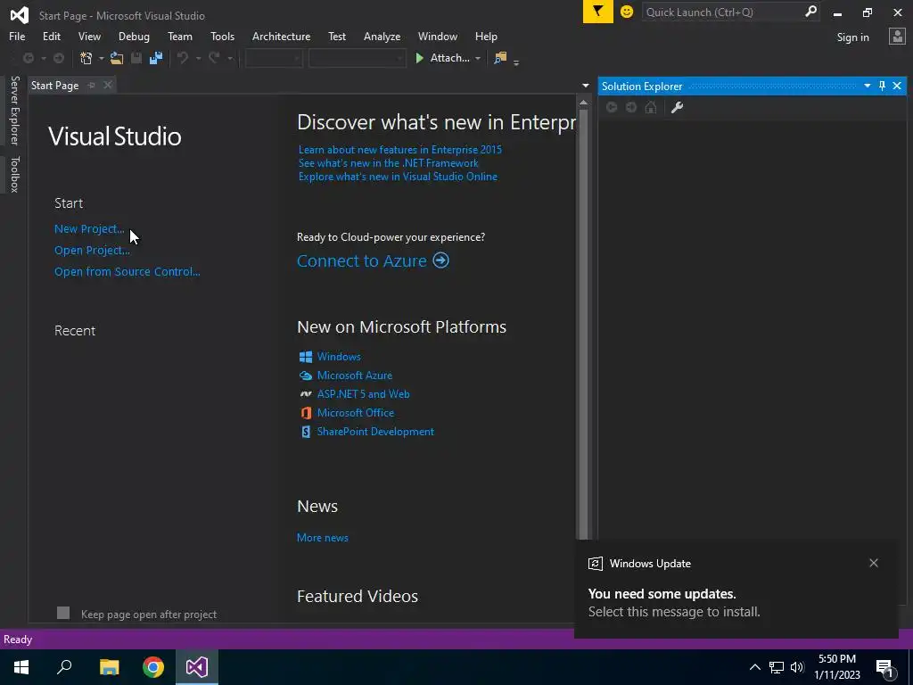Viewport: 913px width, 685px height.
Task: Open the Solution Platforms combo box
Action: tap(357, 58)
